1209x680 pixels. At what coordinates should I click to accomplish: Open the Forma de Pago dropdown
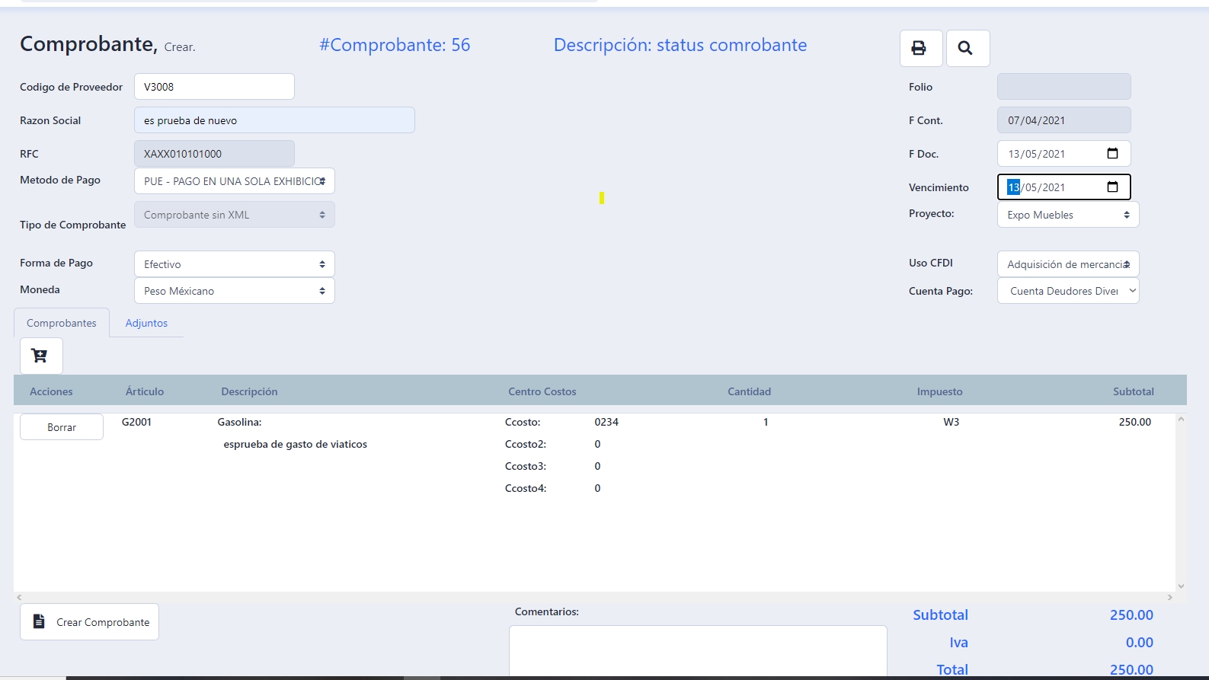[234, 264]
